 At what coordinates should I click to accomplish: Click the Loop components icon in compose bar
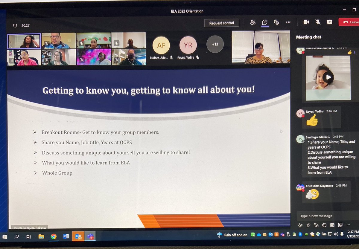316,225
